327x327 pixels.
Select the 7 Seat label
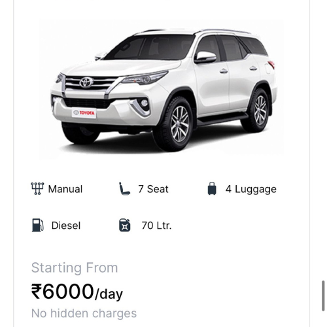[x=153, y=189]
